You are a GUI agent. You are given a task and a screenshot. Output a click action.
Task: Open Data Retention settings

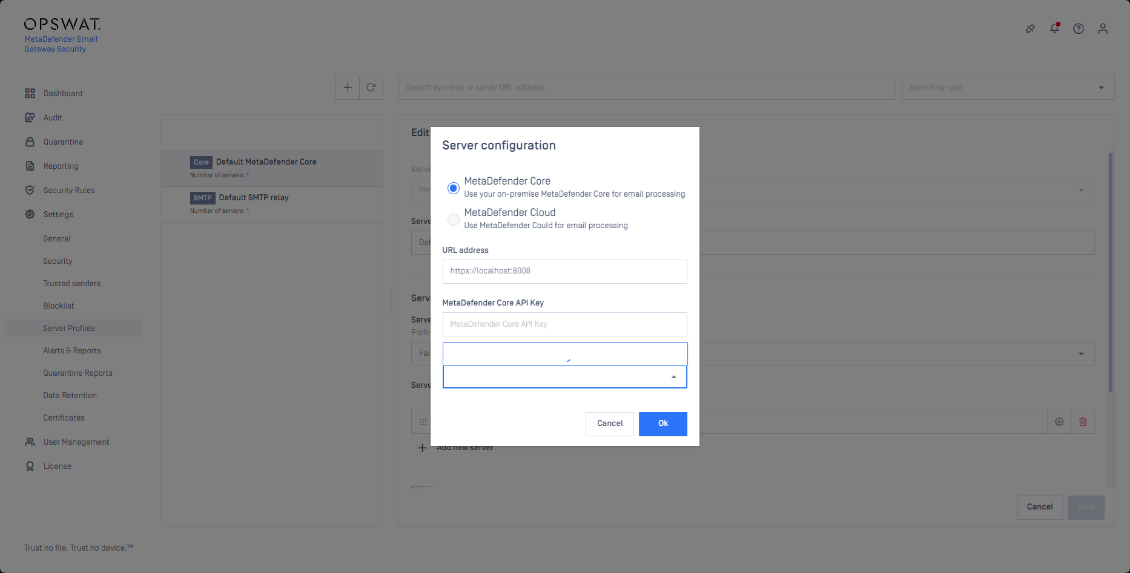click(x=70, y=395)
